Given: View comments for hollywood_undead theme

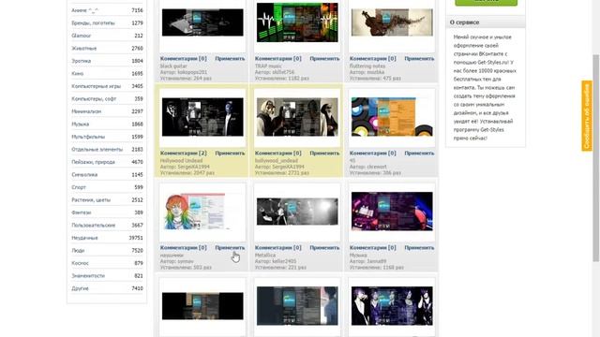Looking at the screenshot, I should (x=278, y=153).
